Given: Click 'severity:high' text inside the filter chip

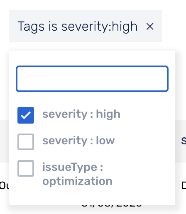Looking at the screenshot, I should (99, 27).
